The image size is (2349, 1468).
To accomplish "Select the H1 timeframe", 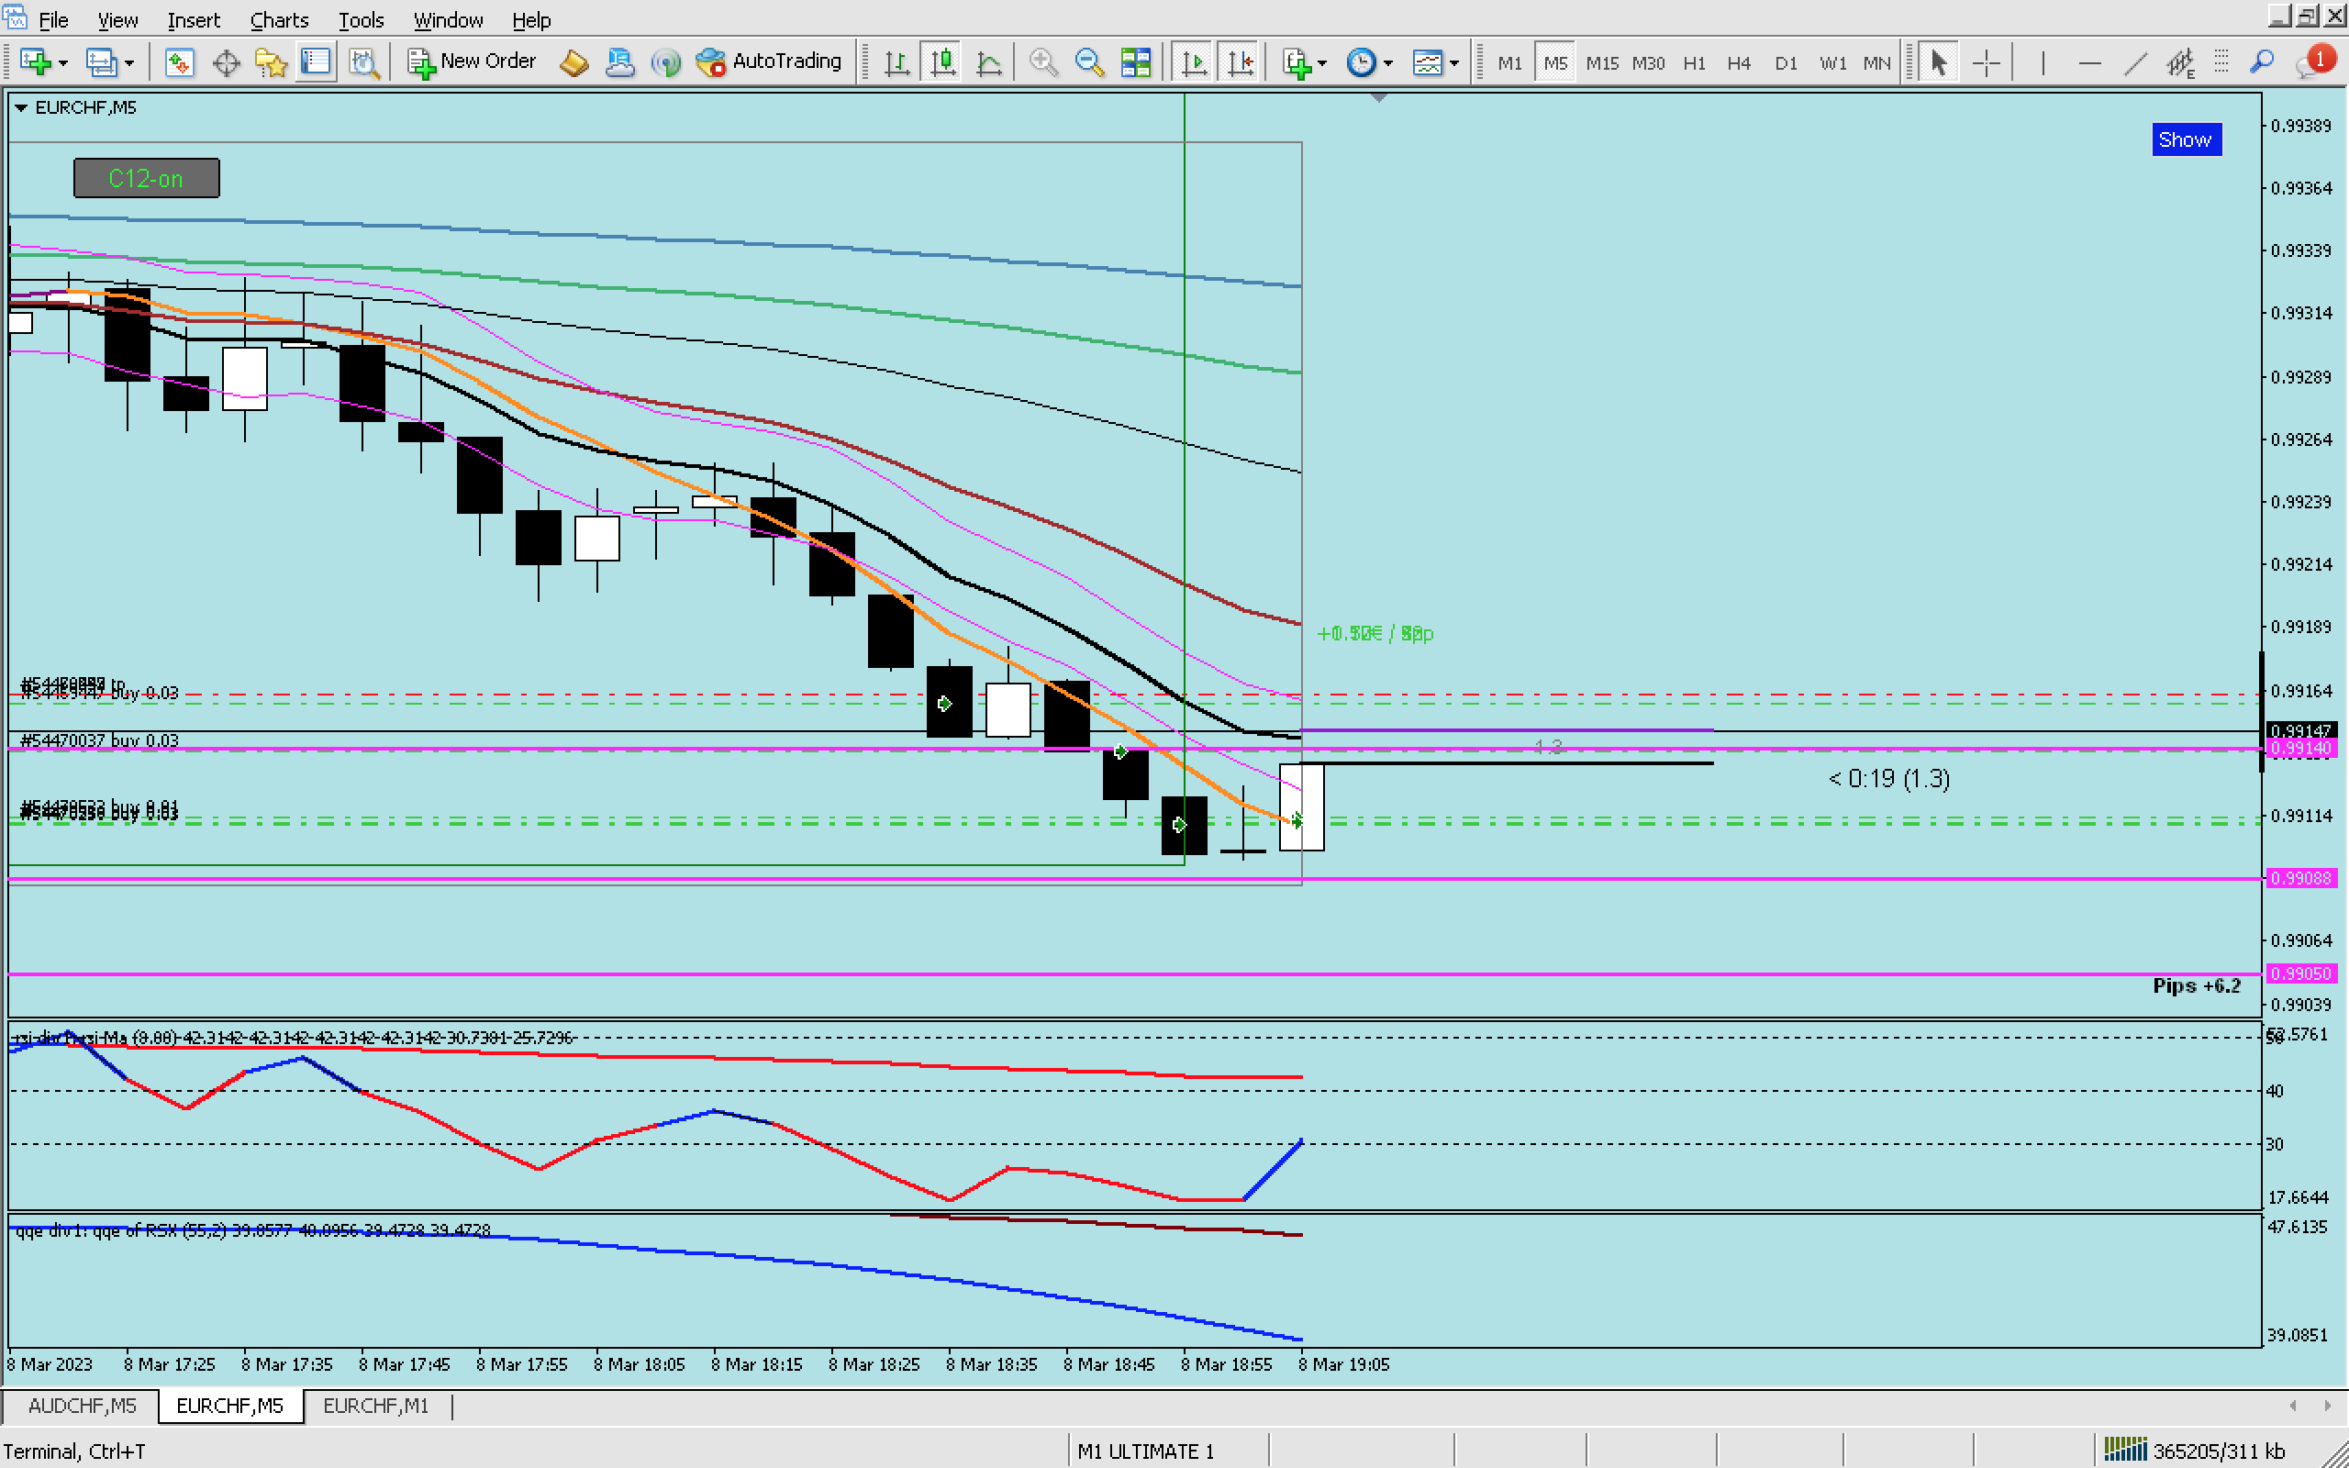I will point(1694,63).
